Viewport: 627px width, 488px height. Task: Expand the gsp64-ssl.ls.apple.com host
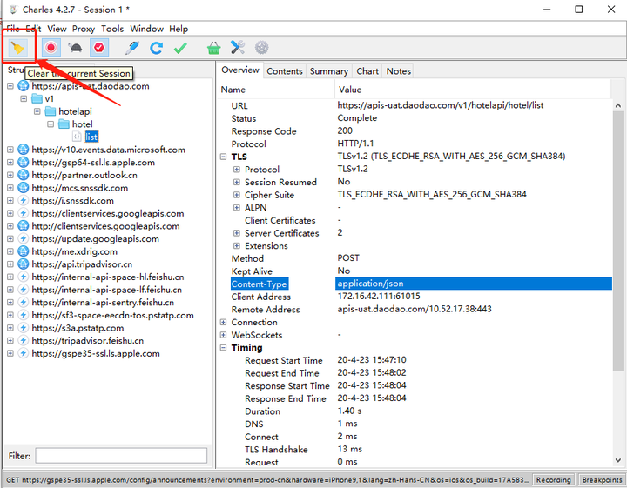tap(10, 163)
